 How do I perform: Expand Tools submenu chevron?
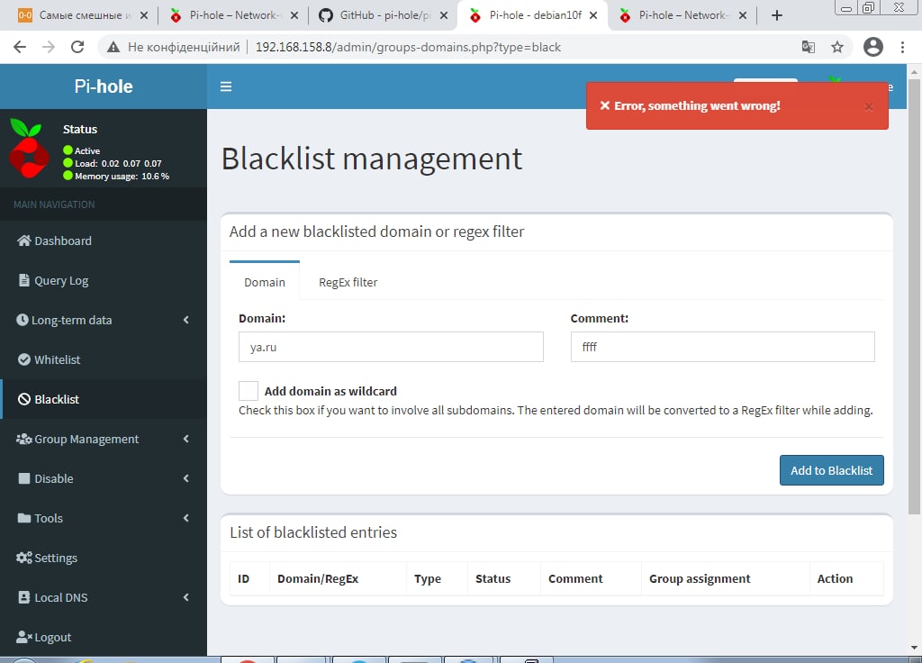pos(185,518)
